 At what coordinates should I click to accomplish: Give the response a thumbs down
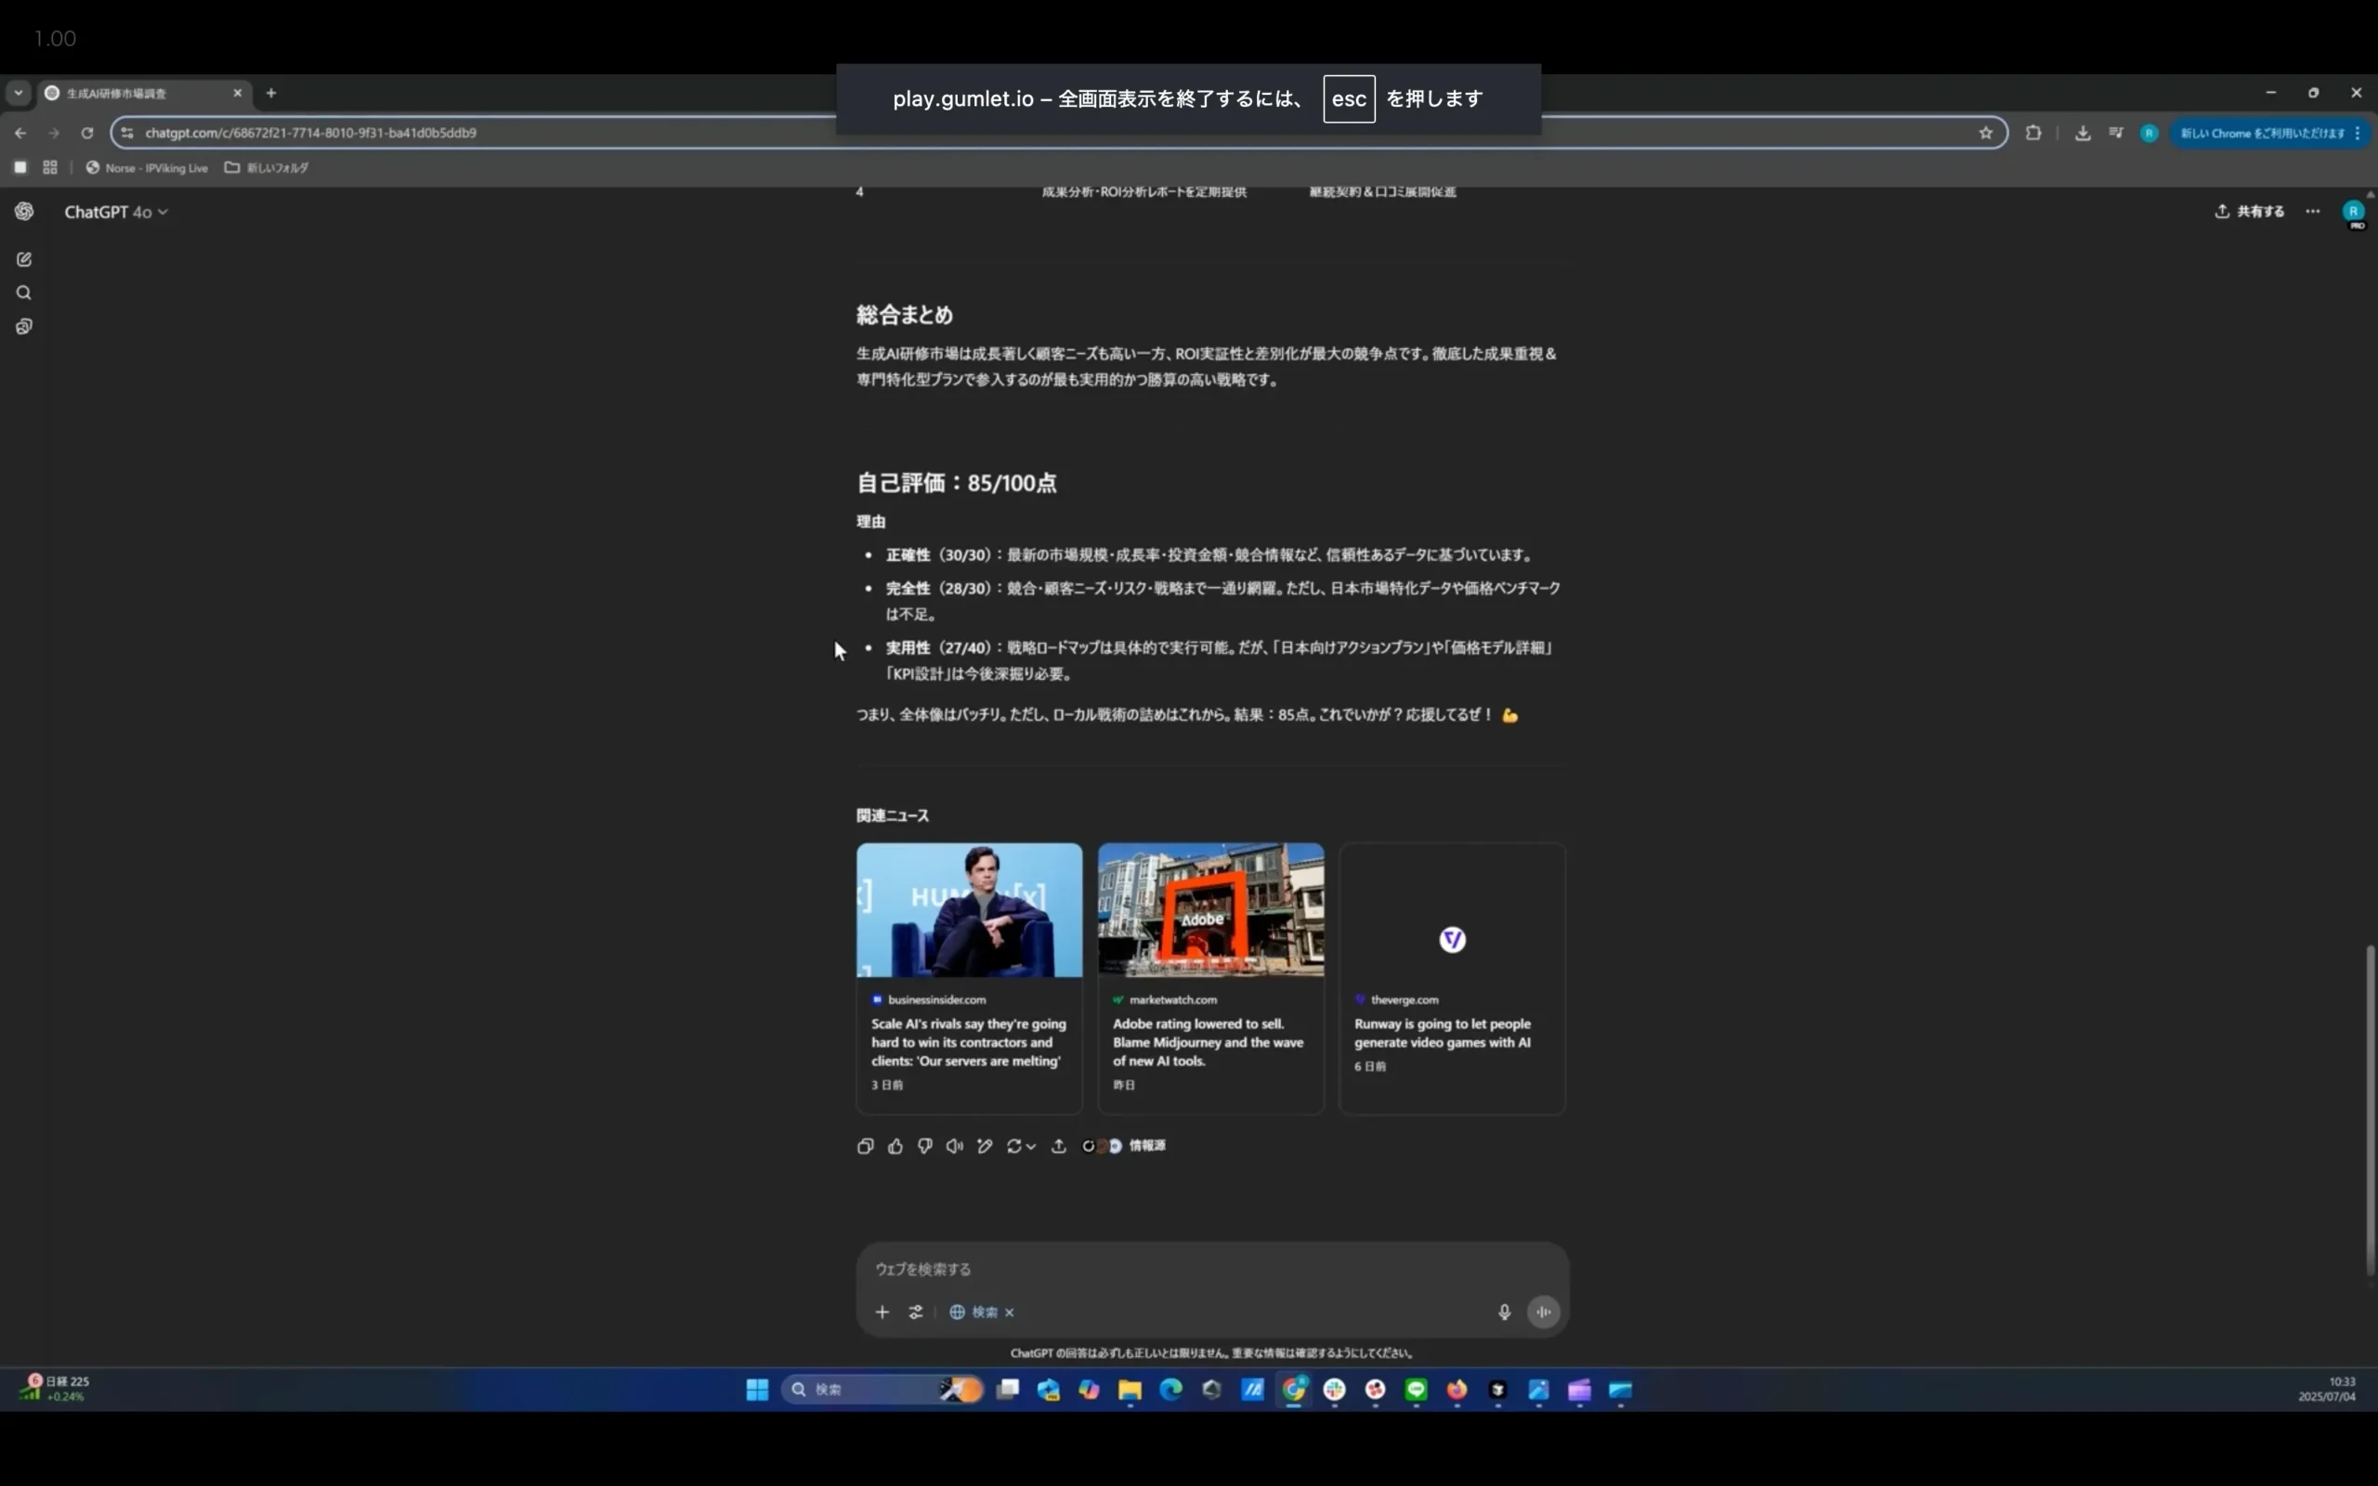pyautogui.click(x=925, y=1146)
